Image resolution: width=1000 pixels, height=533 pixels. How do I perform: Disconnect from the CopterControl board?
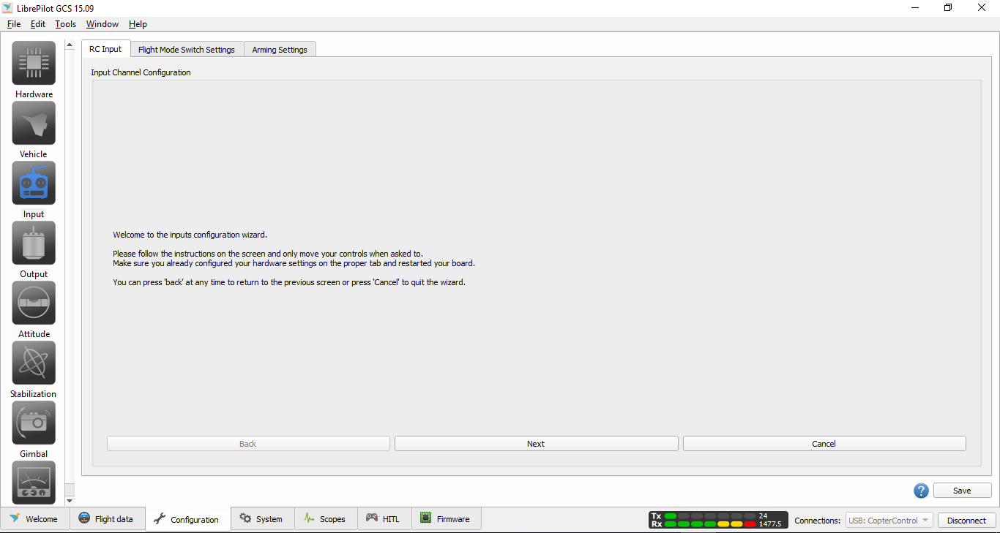point(966,521)
